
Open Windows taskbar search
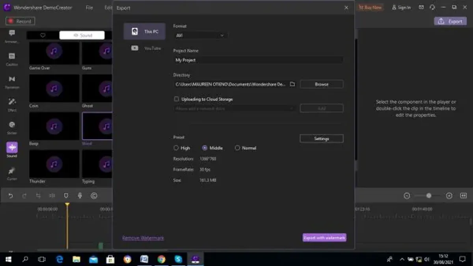(x=26, y=259)
